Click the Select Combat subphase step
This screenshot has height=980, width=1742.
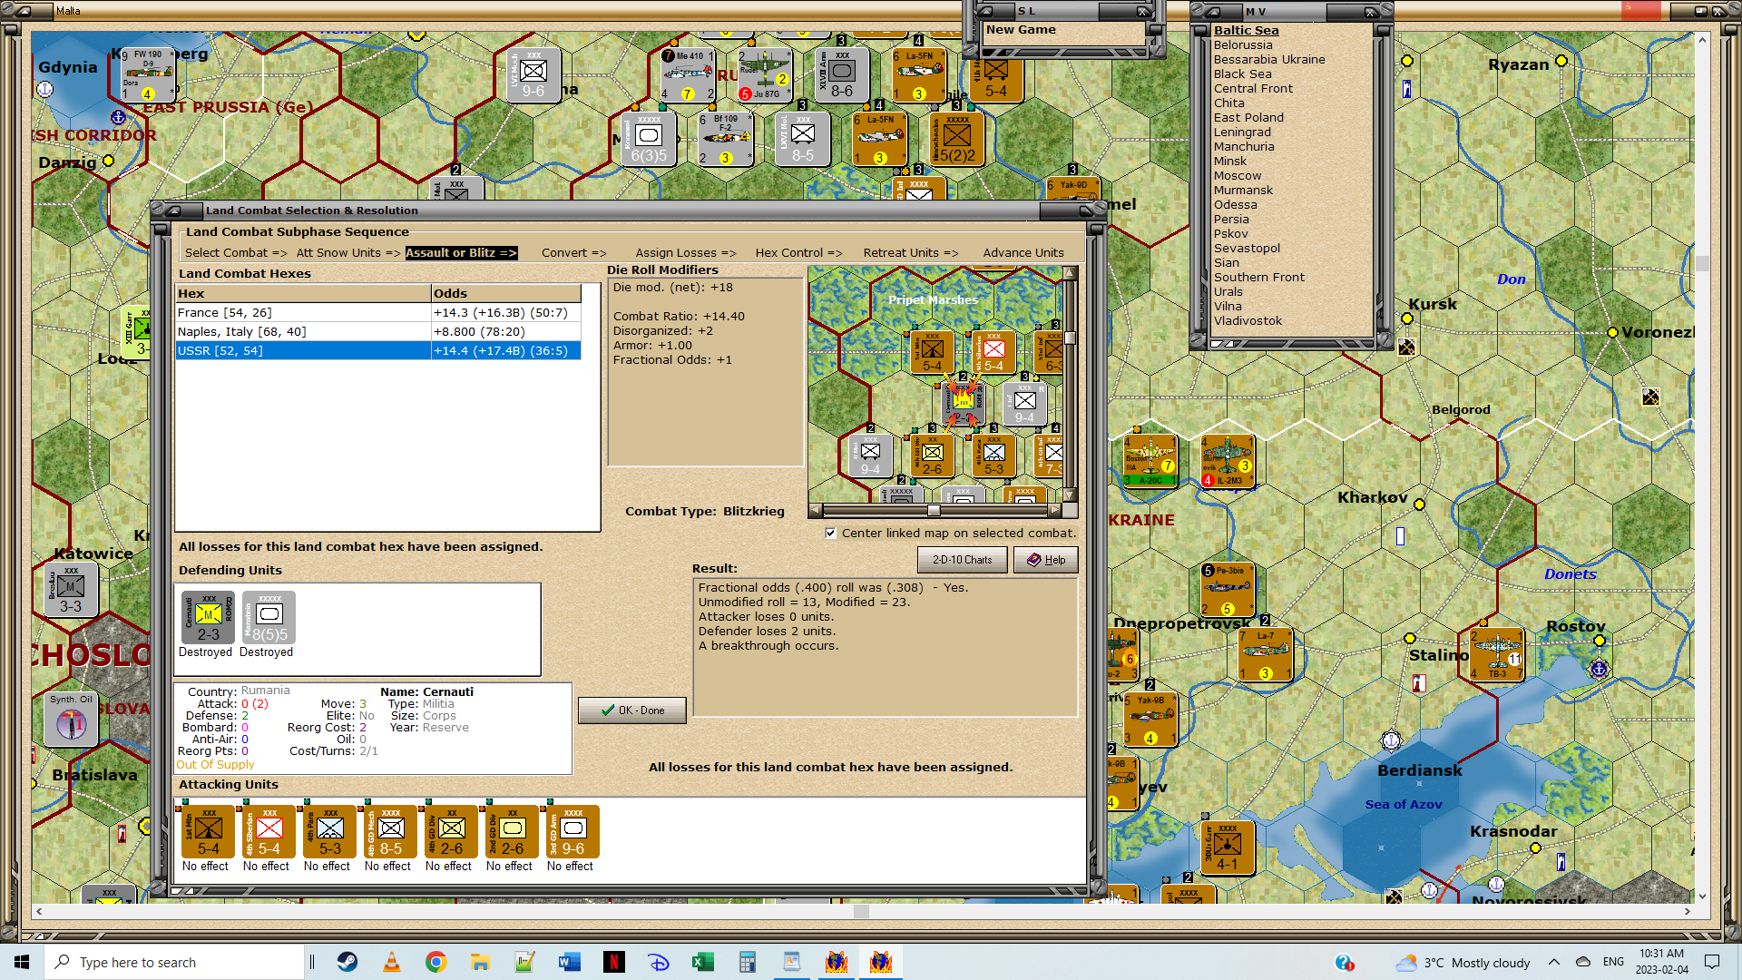pyautogui.click(x=236, y=253)
